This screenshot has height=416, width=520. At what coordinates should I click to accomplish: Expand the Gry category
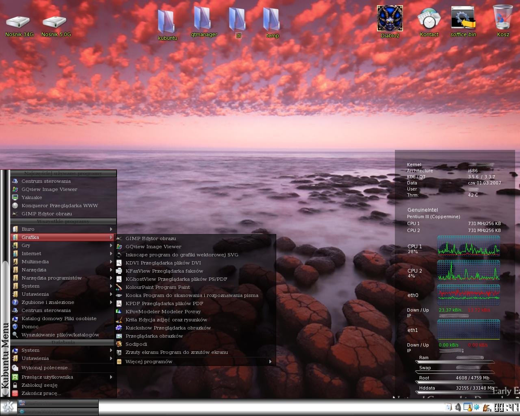(63, 245)
